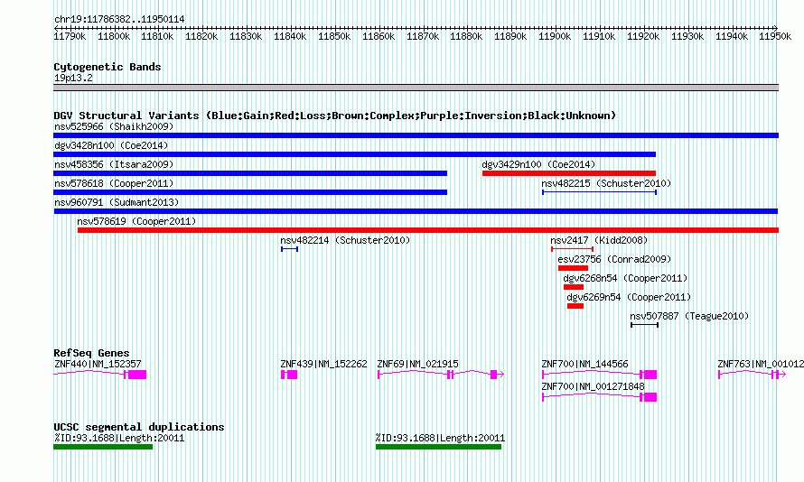Select the dgv3428n100 (Coe2014) blue bar
This screenshot has height=482, width=804.
[x=354, y=154]
